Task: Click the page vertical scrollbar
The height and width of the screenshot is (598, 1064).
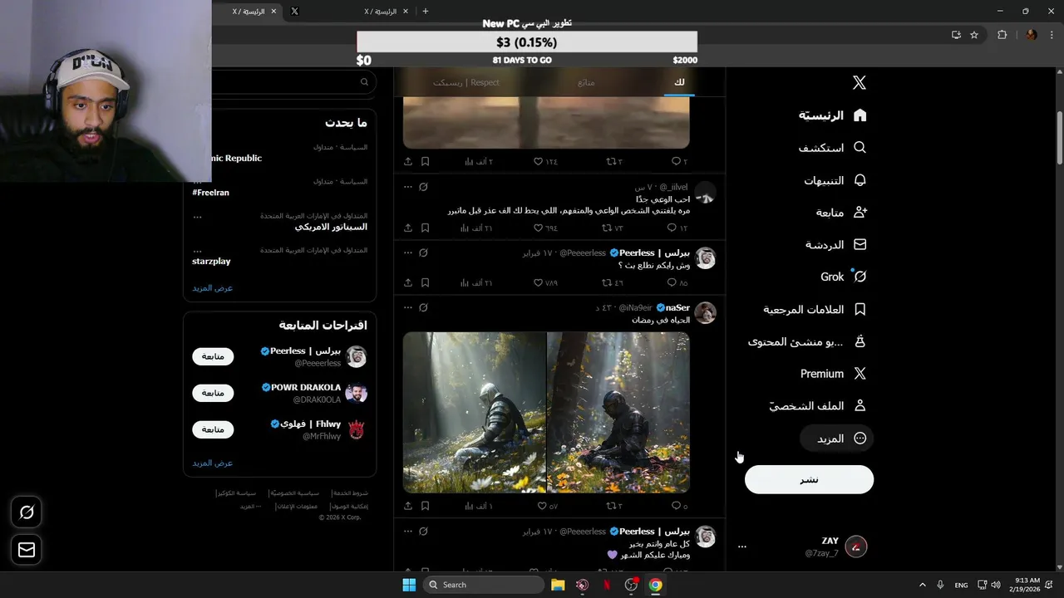Action: coord(1059,137)
